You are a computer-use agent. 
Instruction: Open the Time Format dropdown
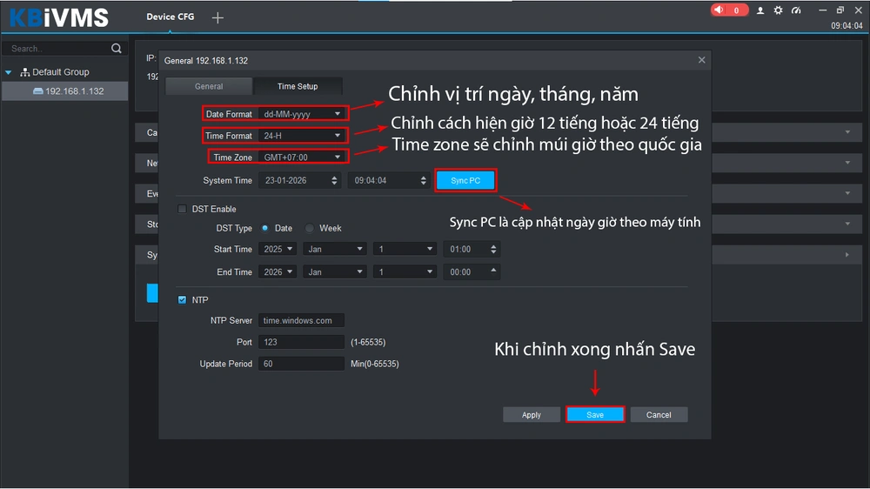(301, 136)
